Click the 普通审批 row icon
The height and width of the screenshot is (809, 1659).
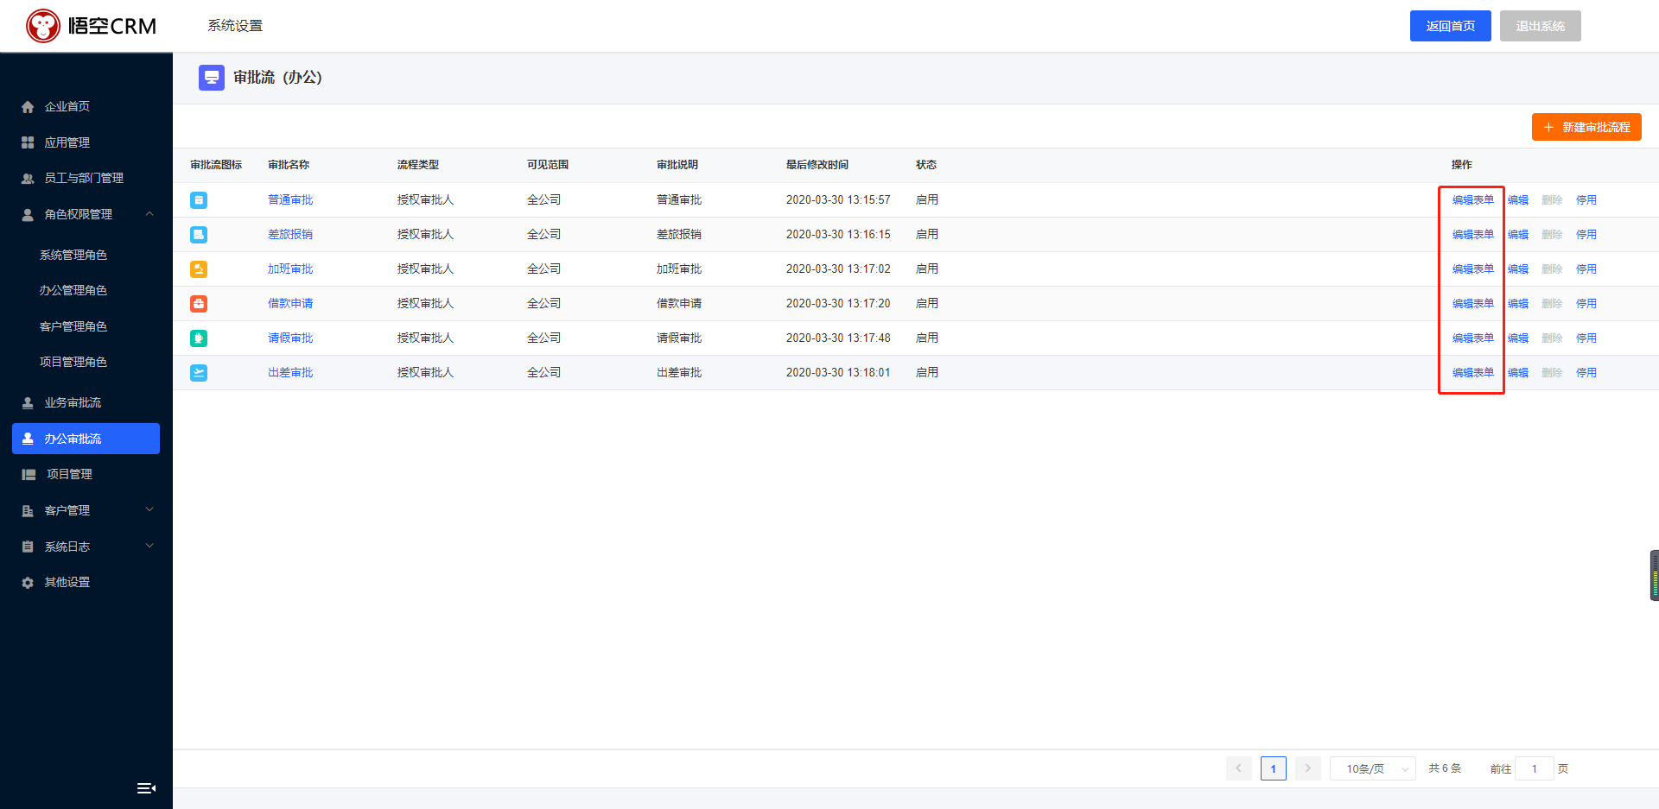(199, 200)
